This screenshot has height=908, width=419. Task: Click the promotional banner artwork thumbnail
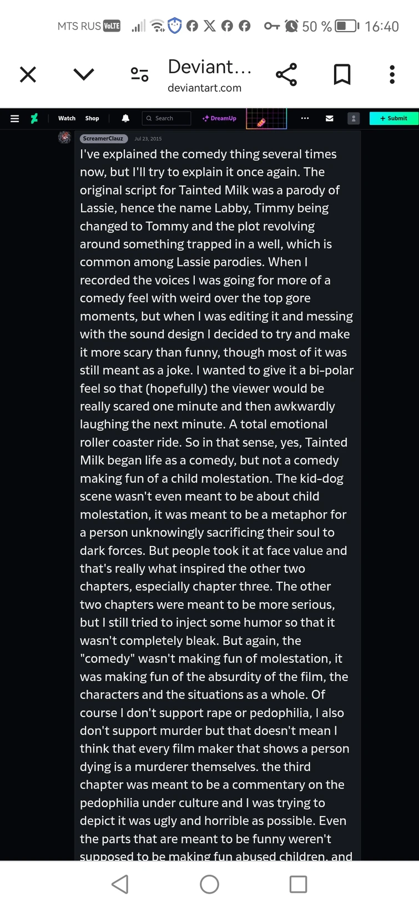266,118
